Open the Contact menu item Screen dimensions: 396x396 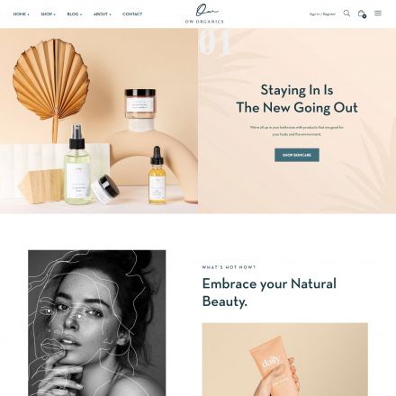[x=132, y=14]
